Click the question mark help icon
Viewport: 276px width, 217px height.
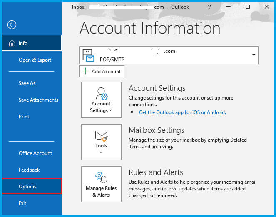(x=209, y=7)
